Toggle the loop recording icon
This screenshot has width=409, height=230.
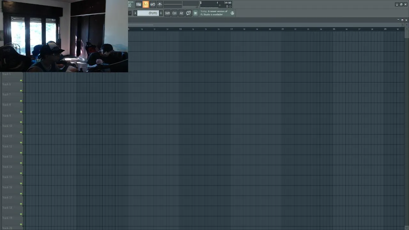coord(153,4)
